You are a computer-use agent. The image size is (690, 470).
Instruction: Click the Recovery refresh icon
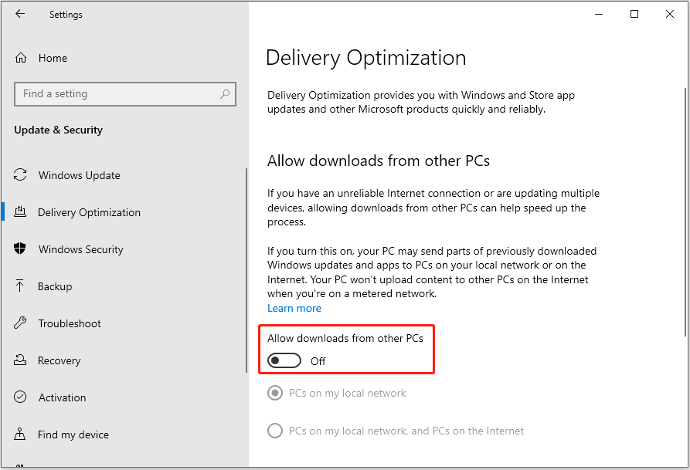point(21,360)
